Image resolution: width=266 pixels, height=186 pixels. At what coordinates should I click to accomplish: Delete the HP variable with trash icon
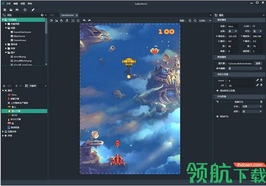[261, 85]
